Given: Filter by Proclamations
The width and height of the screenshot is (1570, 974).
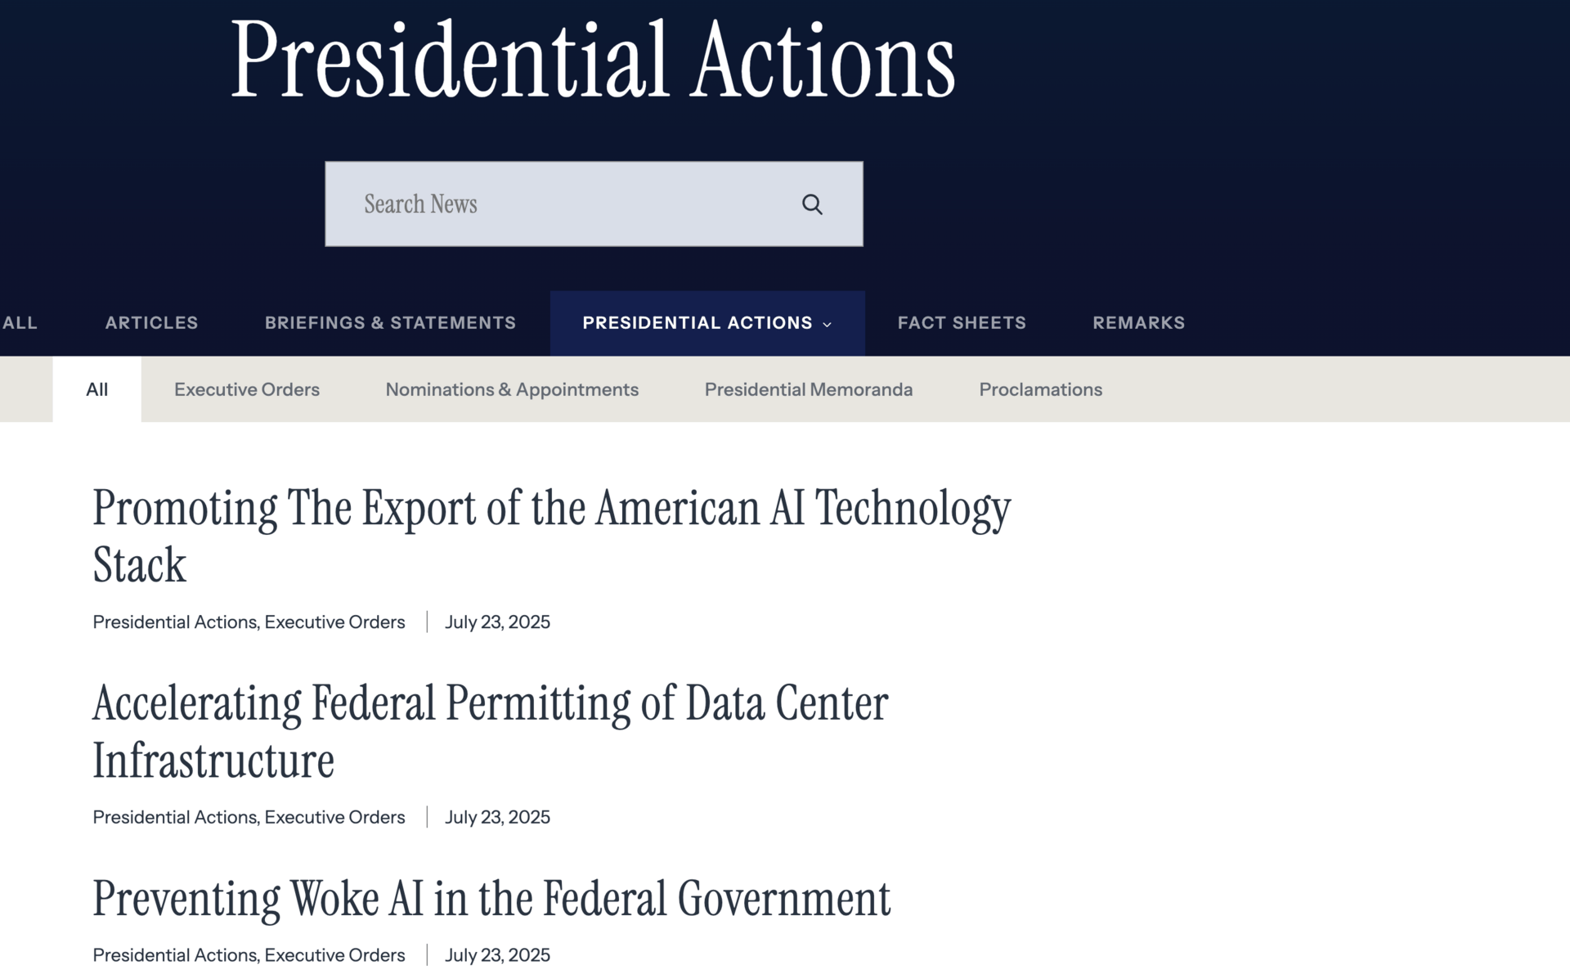Looking at the screenshot, I should (x=1041, y=389).
